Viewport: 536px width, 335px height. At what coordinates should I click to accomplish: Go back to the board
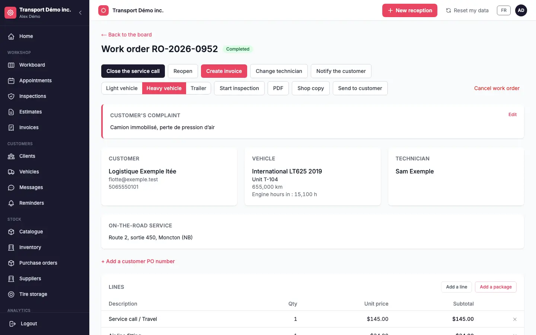(x=127, y=35)
